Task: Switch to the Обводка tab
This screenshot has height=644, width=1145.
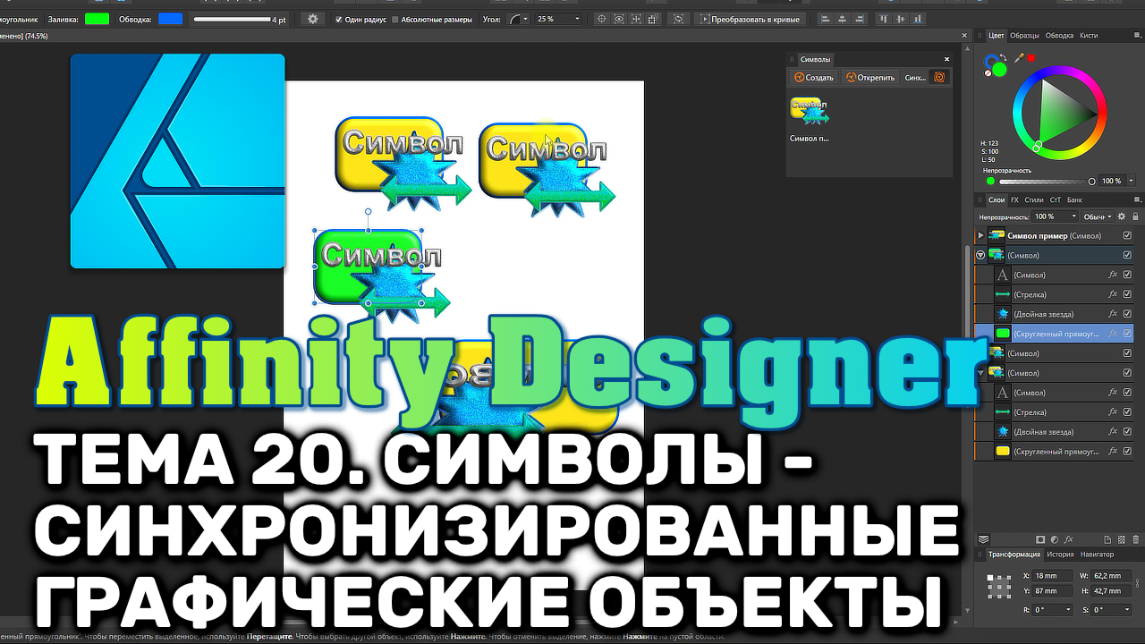Action: [x=1060, y=35]
